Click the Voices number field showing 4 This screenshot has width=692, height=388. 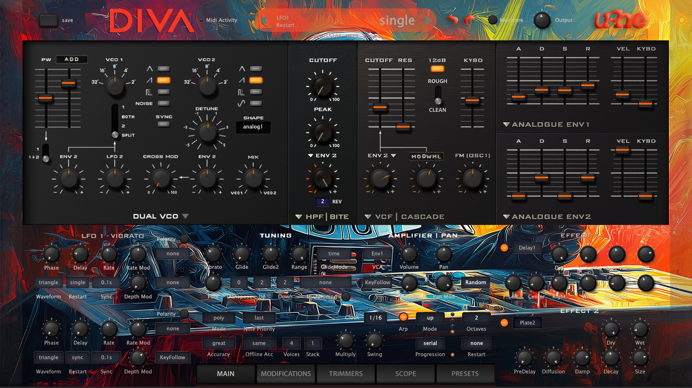click(x=291, y=343)
